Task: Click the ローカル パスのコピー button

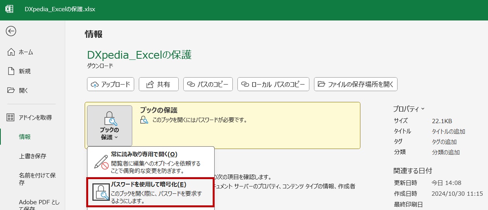Action: point(273,84)
